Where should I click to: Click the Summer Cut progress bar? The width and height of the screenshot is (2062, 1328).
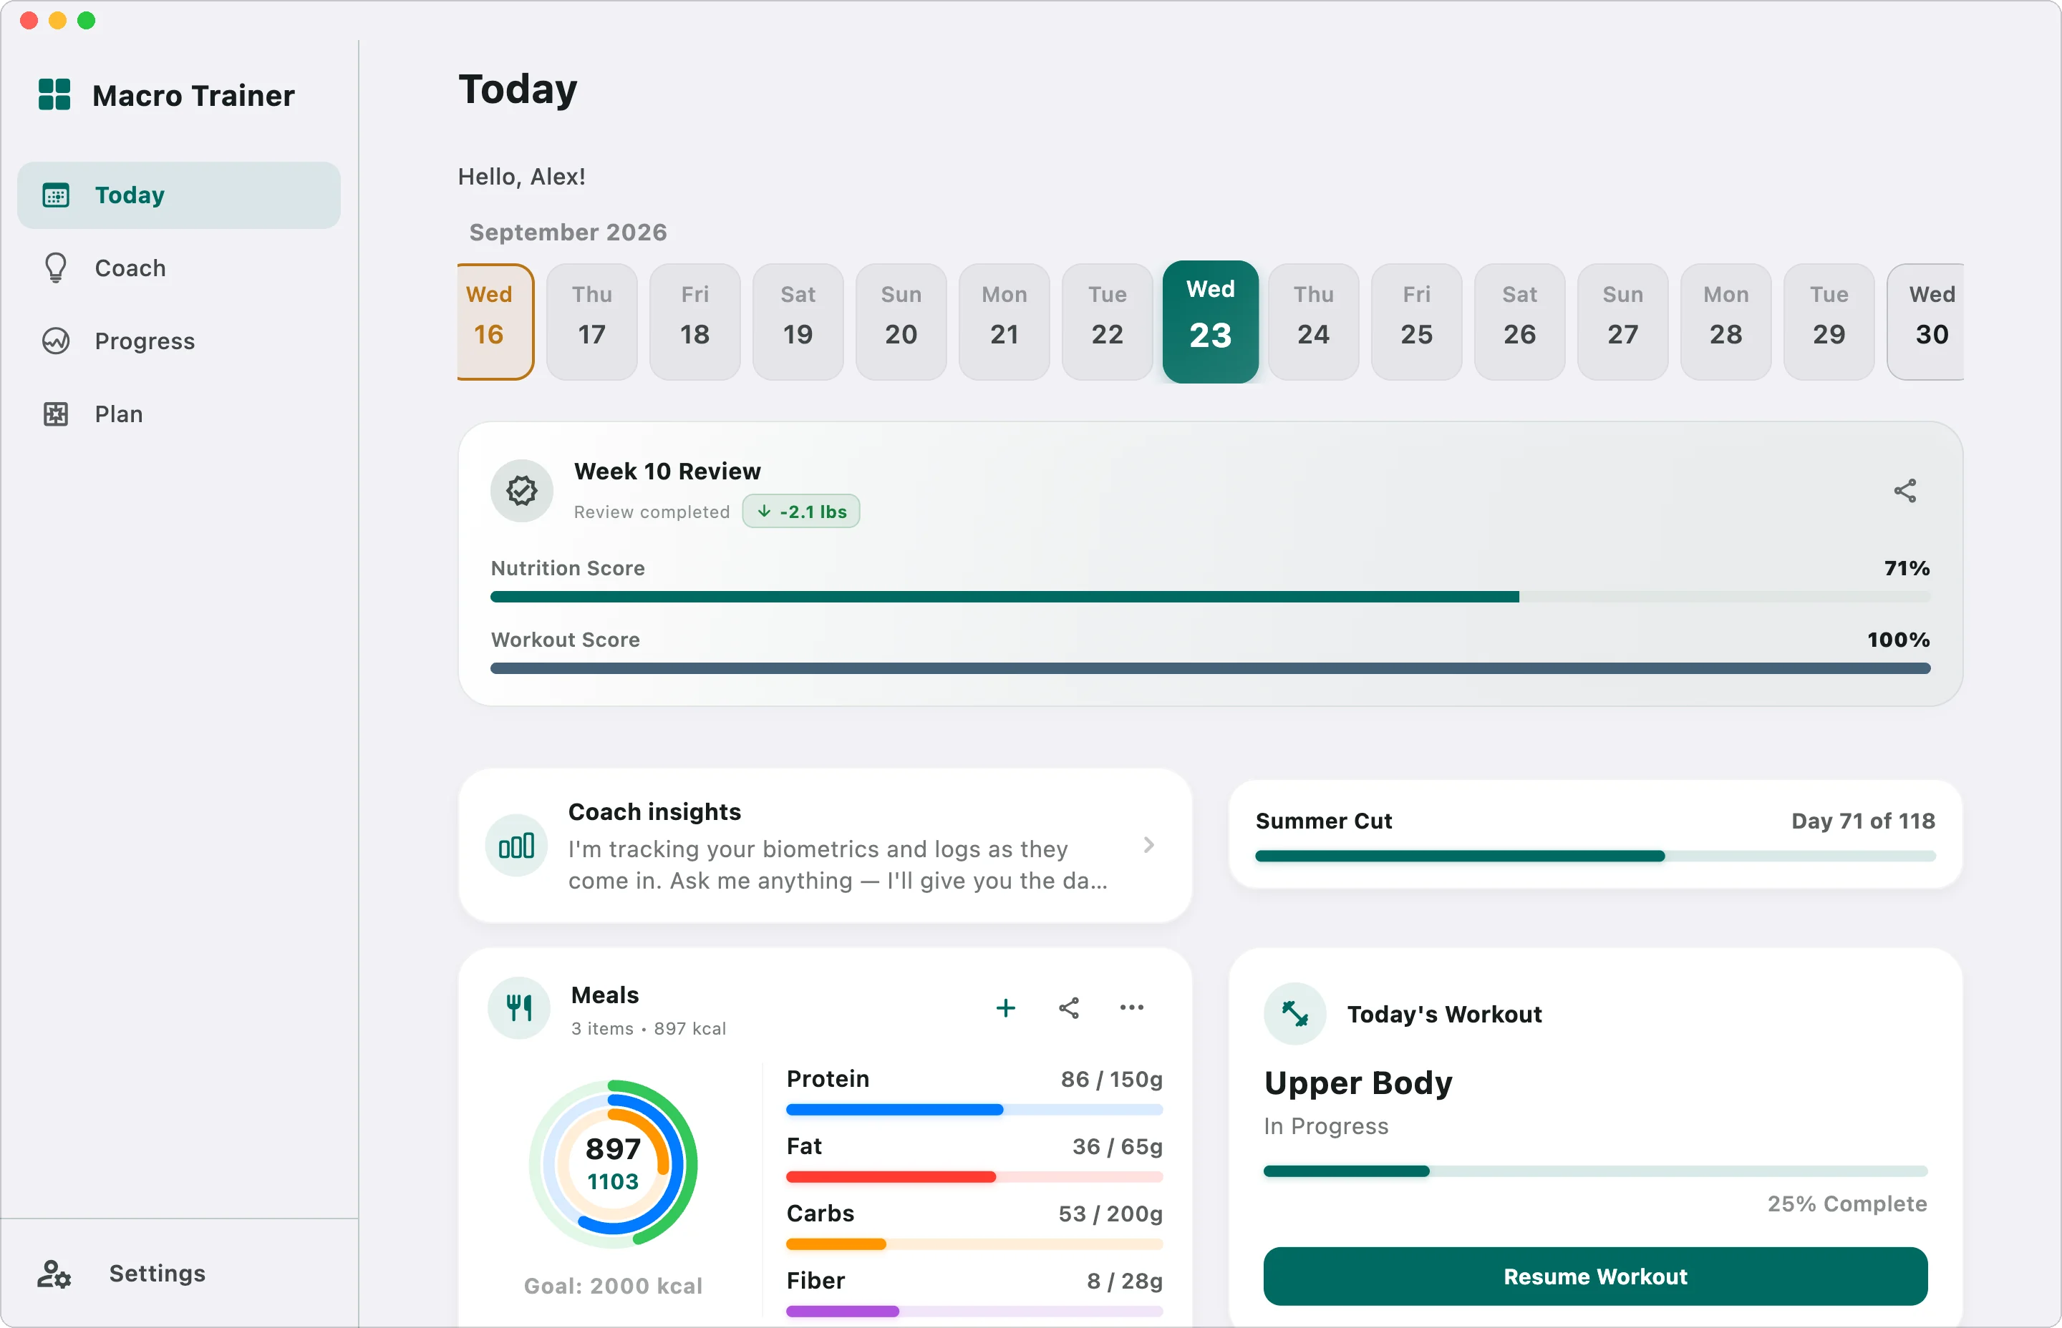pos(1595,856)
